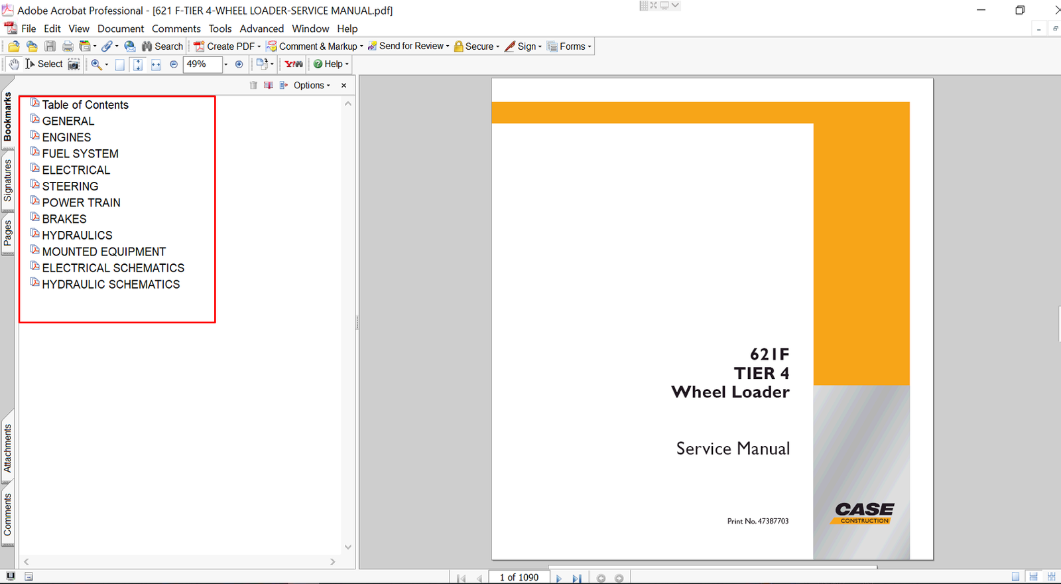
Task: Select the Hand tool
Action: 14,64
